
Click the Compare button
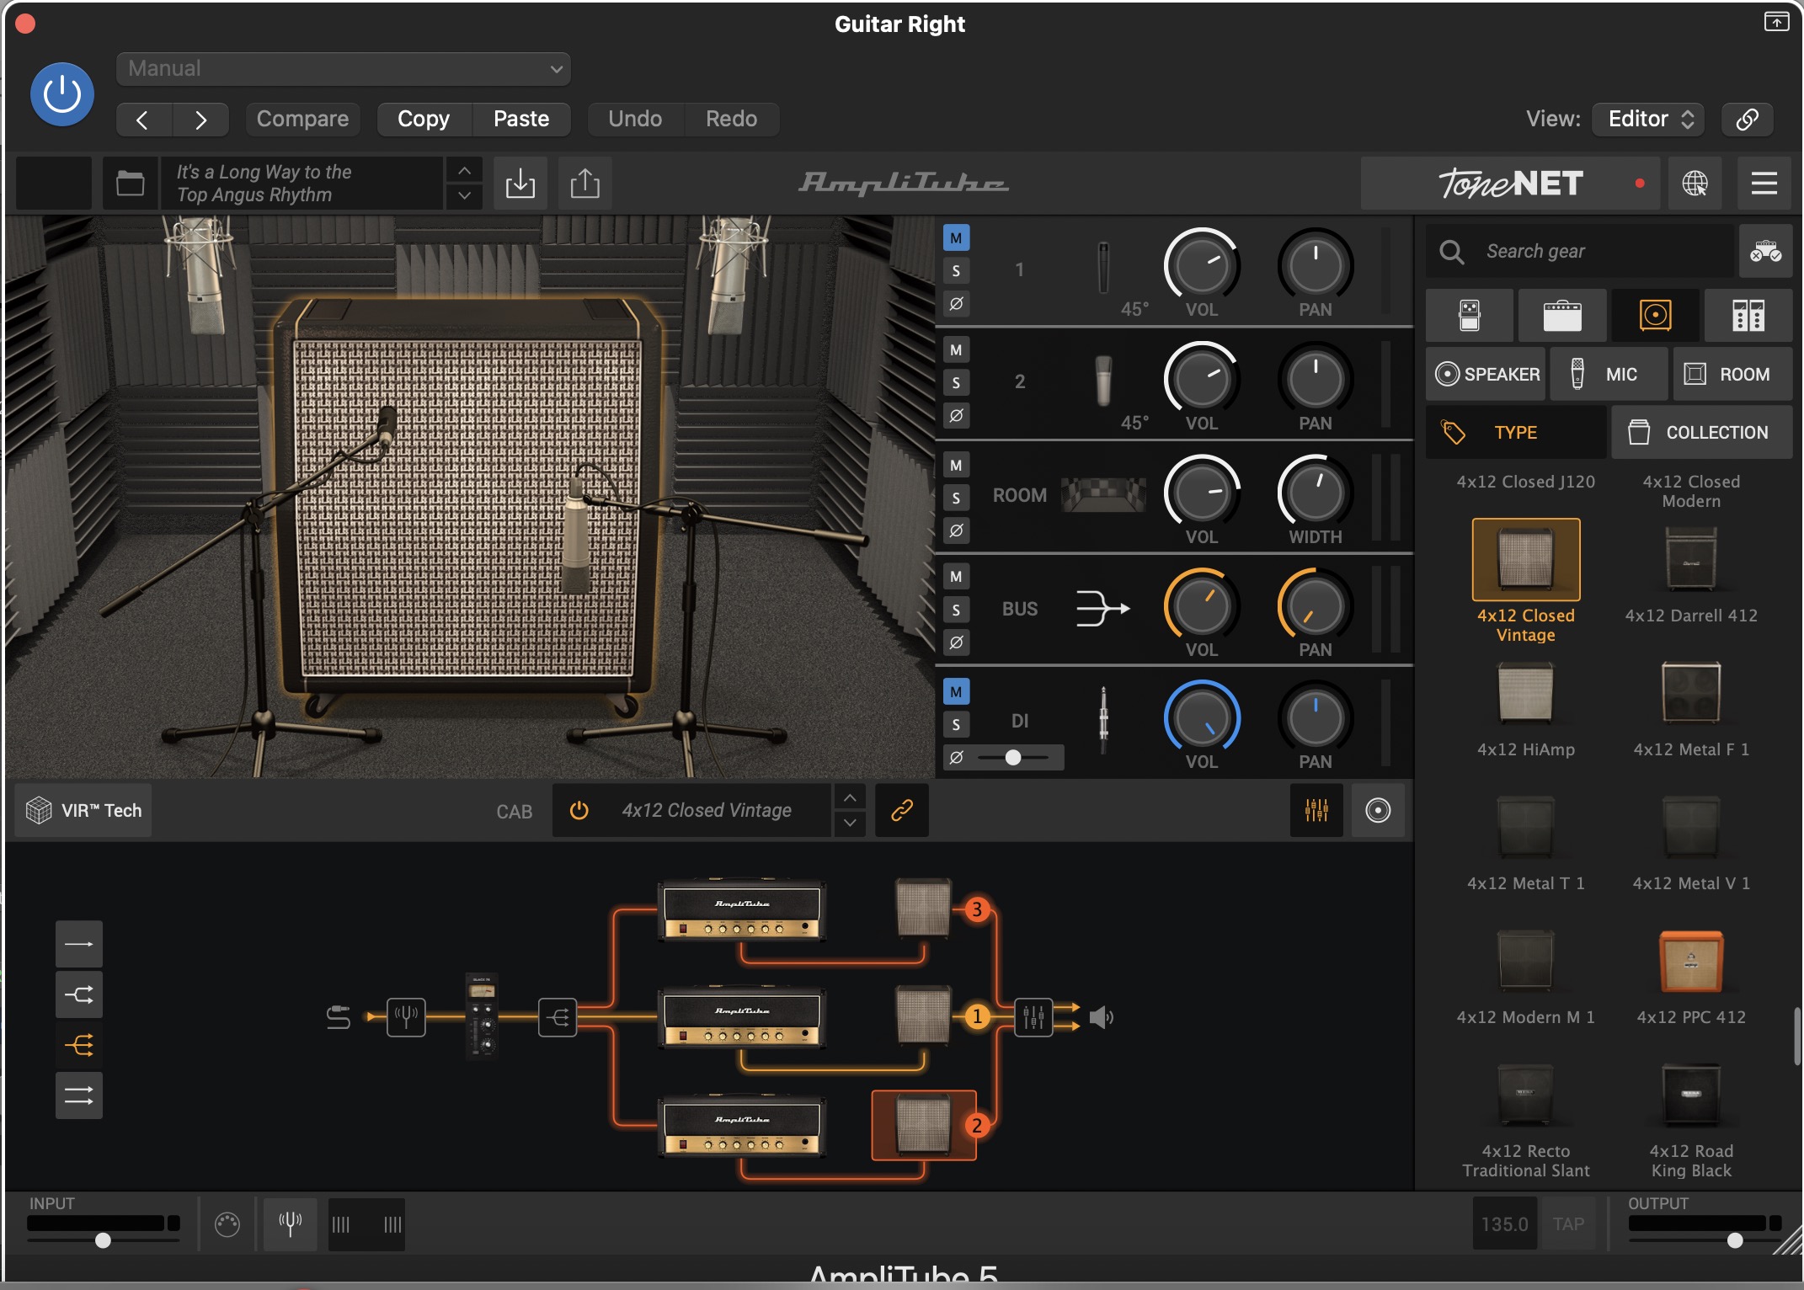point(302,120)
